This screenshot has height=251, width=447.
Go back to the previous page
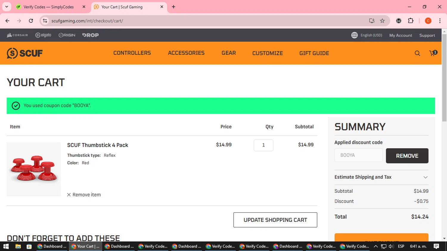7,21
